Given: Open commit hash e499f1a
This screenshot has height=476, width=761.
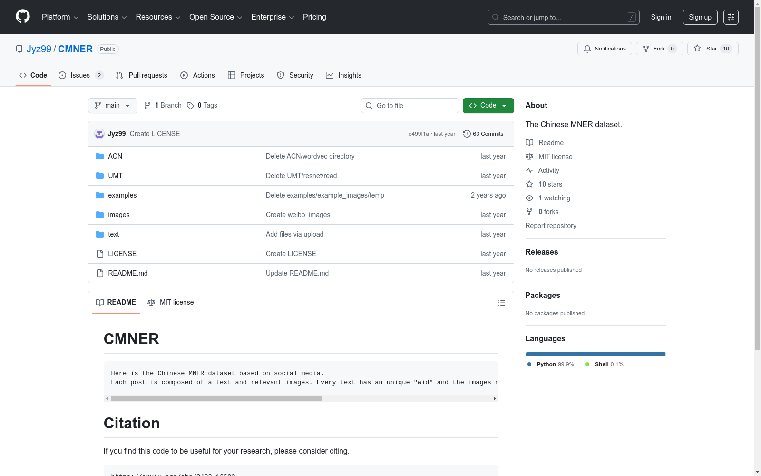Looking at the screenshot, I should pyautogui.click(x=419, y=134).
